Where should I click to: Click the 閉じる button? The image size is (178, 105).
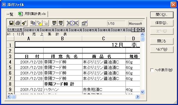pos(162,41)
